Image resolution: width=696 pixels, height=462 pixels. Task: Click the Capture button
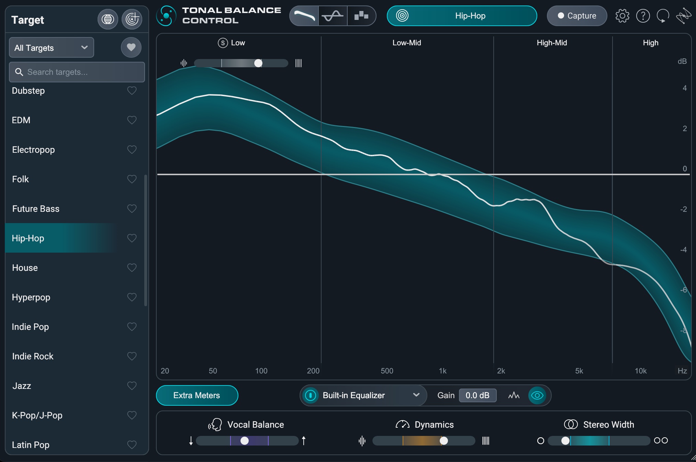[x=577, y=16]
